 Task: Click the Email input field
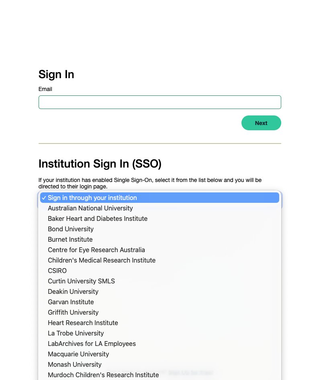(x=159, y=102)
